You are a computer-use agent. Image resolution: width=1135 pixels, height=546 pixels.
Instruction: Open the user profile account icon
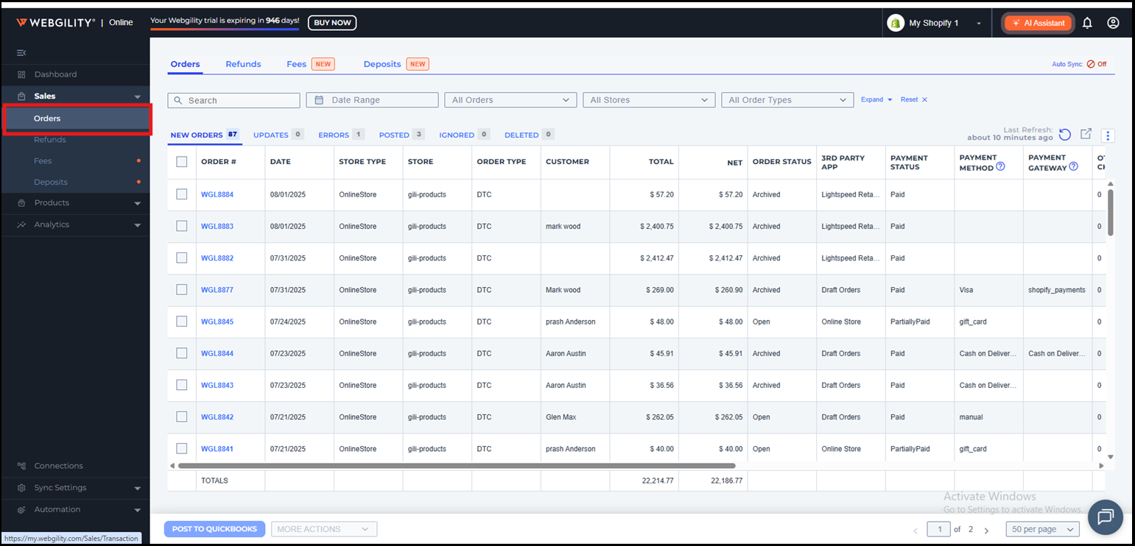coord(1113,23)
